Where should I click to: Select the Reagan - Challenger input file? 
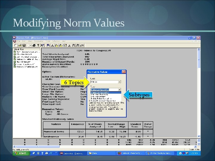click(x=26, y=67)
